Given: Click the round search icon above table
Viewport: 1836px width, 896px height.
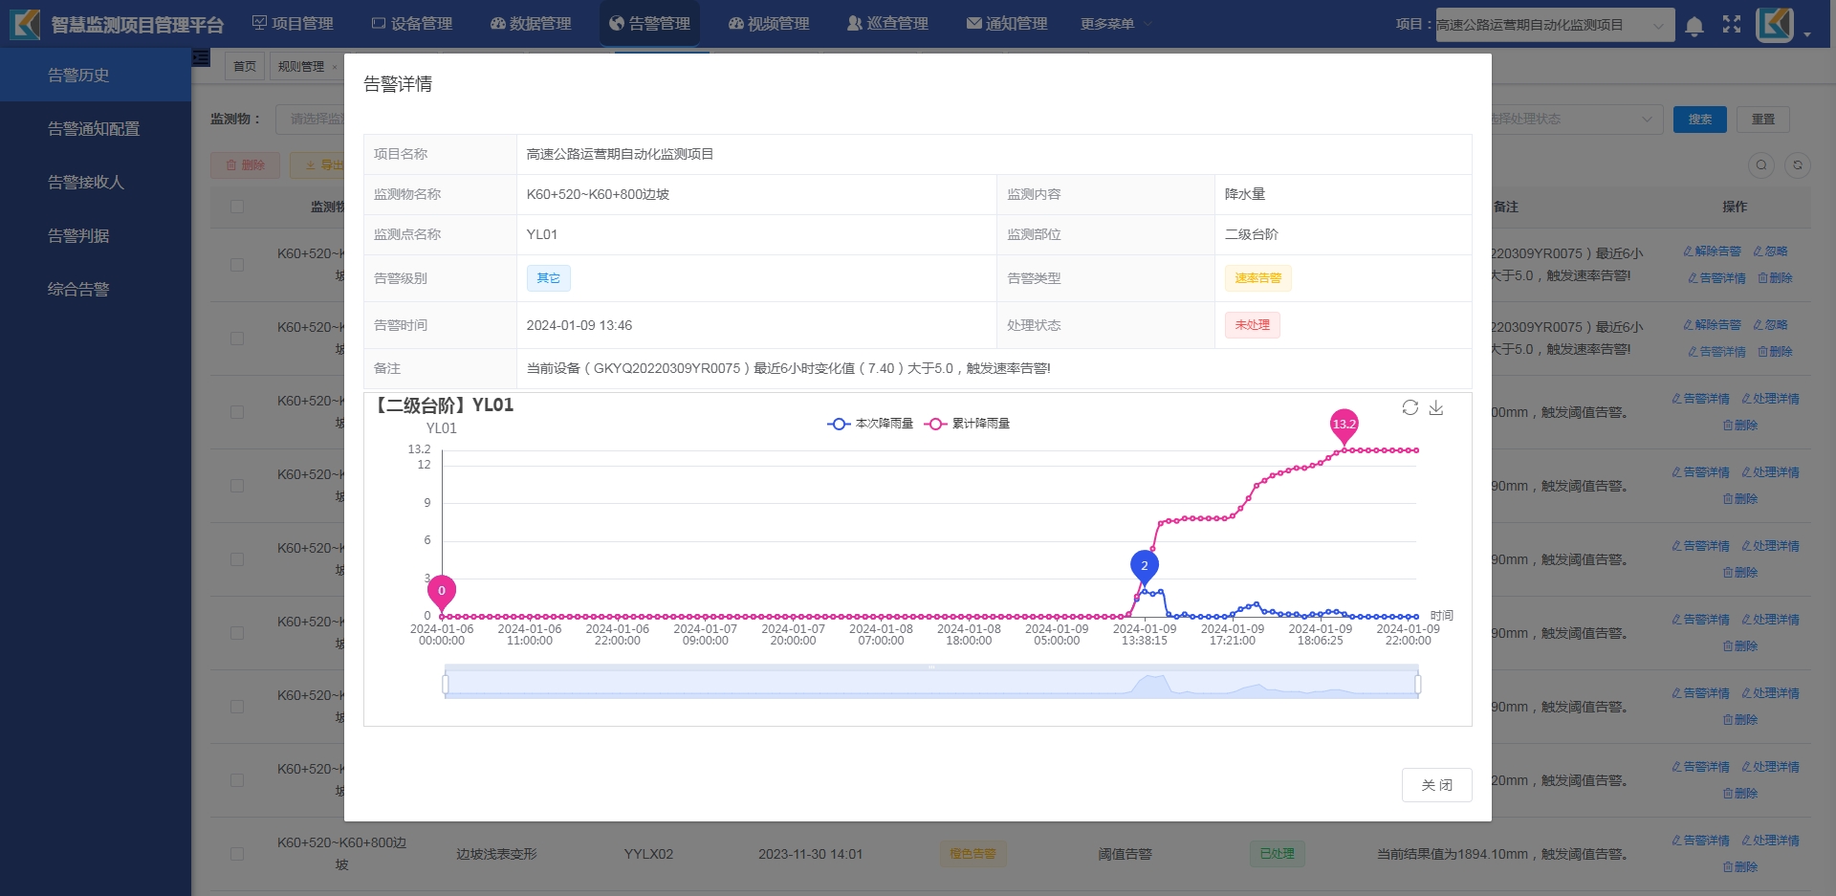Looking at the screenshot, I should point(1761,165).
